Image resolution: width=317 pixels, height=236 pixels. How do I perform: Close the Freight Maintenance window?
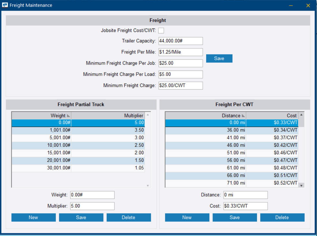coord(308,5)
